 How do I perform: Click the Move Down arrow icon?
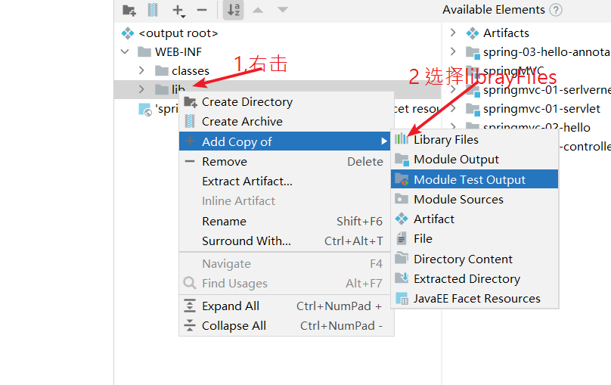tap(283, 10)
